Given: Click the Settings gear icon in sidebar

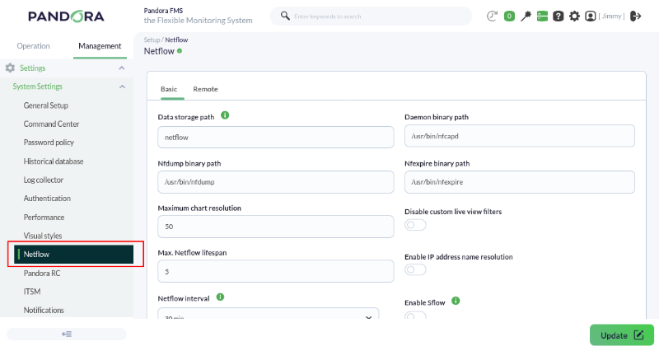Looking at the screenshot, I should point(10,68).
